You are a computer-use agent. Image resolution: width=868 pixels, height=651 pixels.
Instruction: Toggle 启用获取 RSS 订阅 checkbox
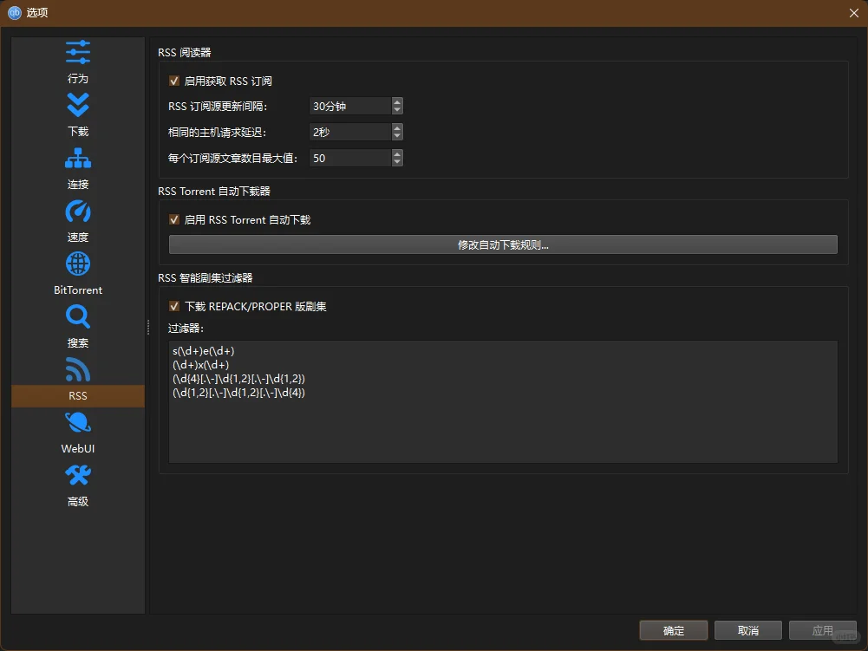(173, 81)
